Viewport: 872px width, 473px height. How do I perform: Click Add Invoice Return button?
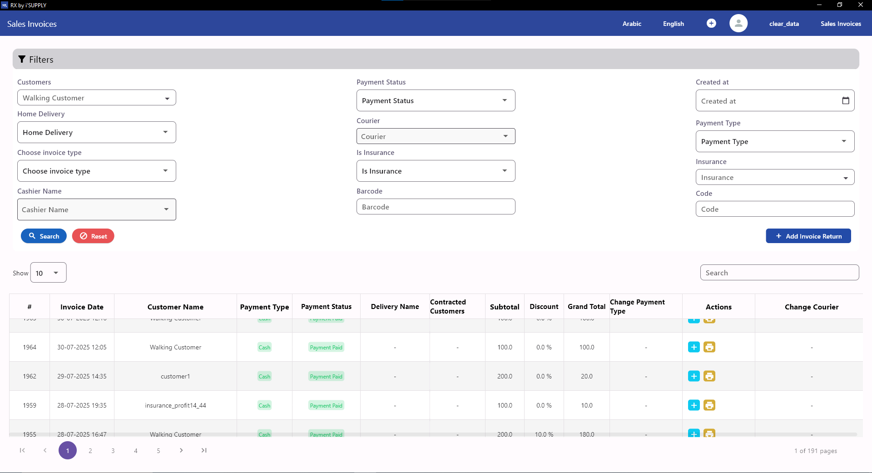pos(808,236)
